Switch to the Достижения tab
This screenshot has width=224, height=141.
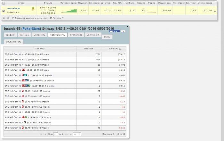pos(93,35)
